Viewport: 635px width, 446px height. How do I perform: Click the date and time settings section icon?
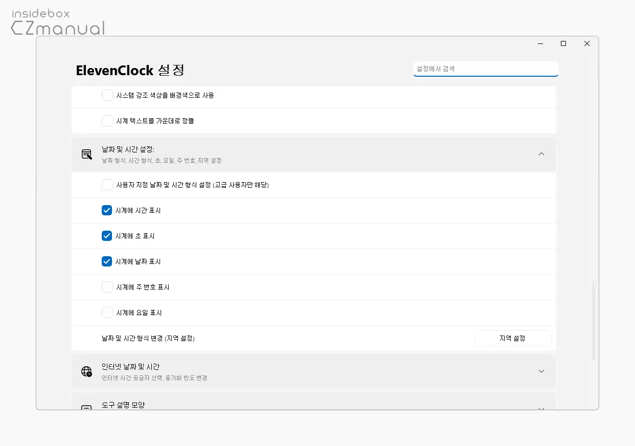click(87, 154)
